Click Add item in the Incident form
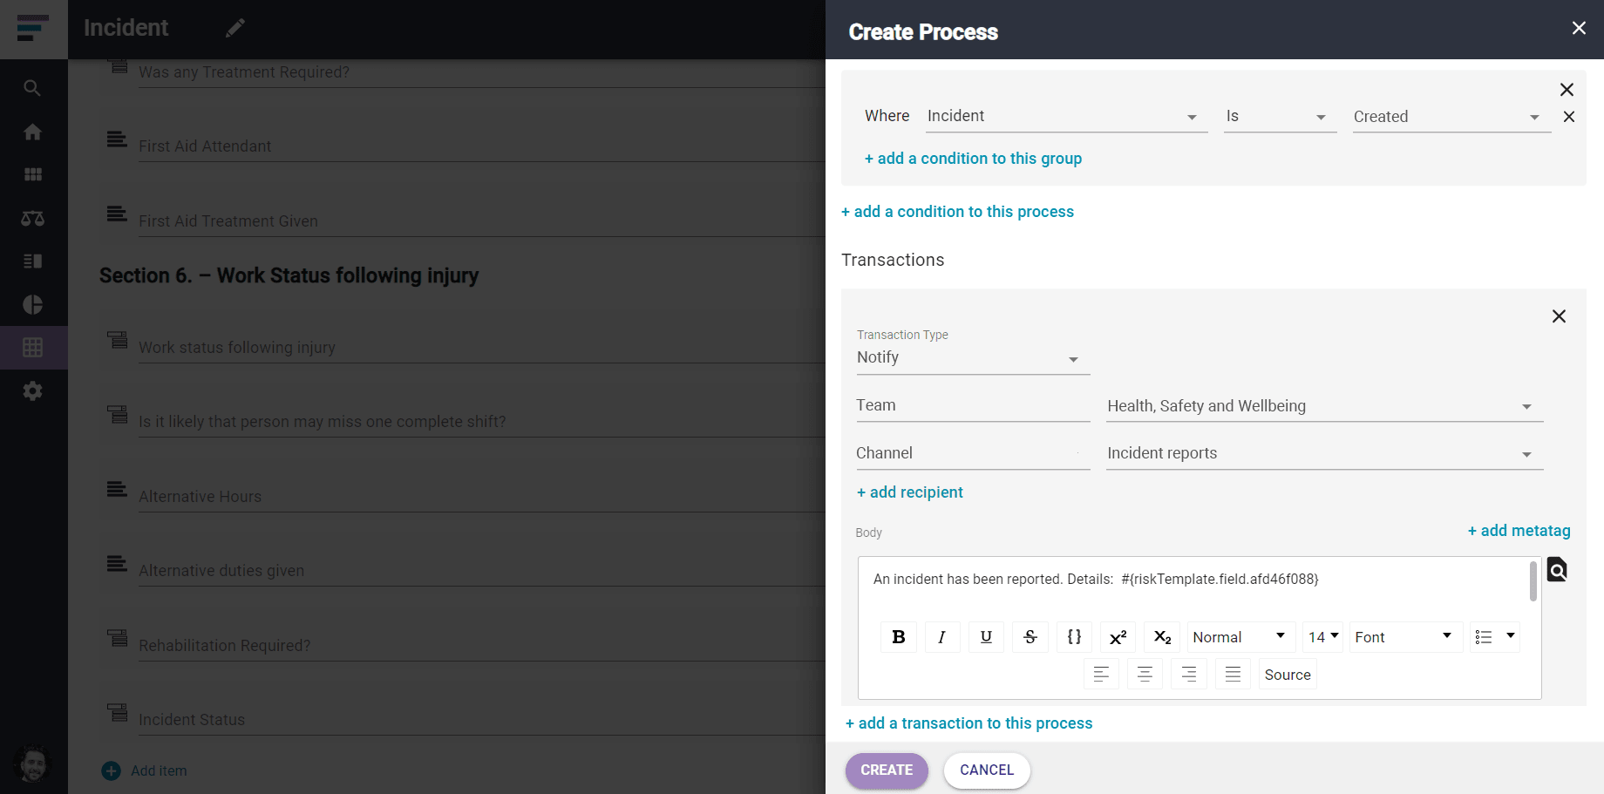 (145, 770)
